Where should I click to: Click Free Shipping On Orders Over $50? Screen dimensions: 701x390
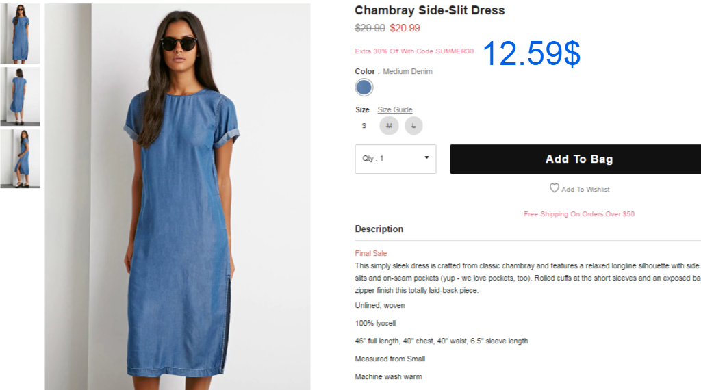click(579, 214)
